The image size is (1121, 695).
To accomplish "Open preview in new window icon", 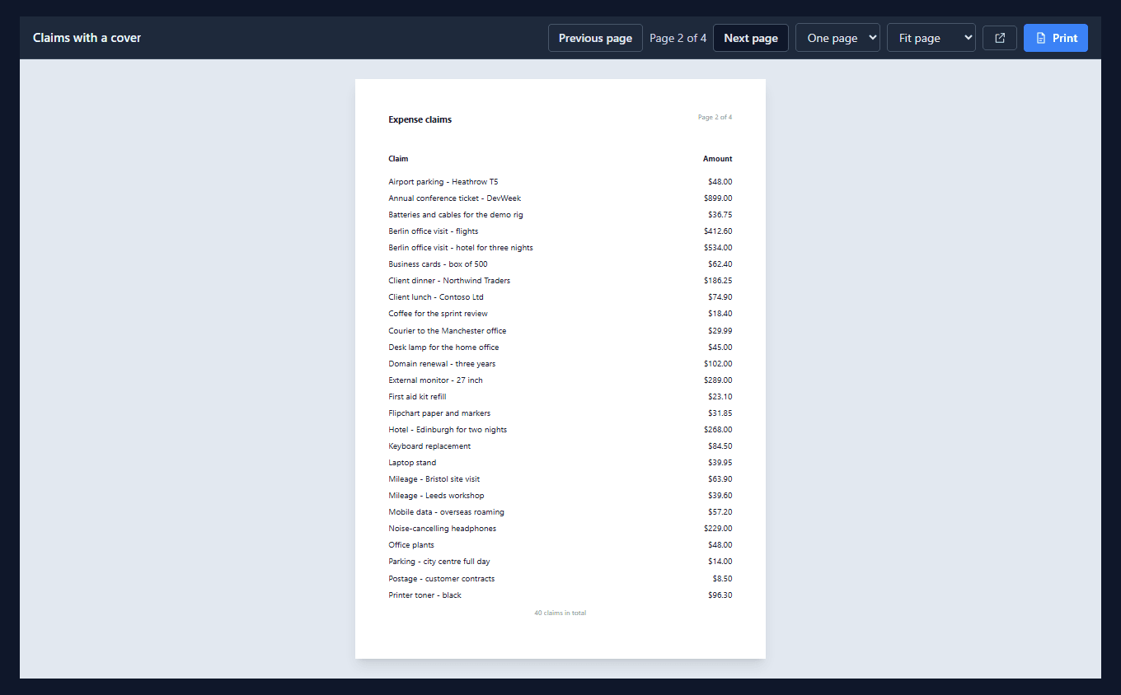I will (1000, 38).
